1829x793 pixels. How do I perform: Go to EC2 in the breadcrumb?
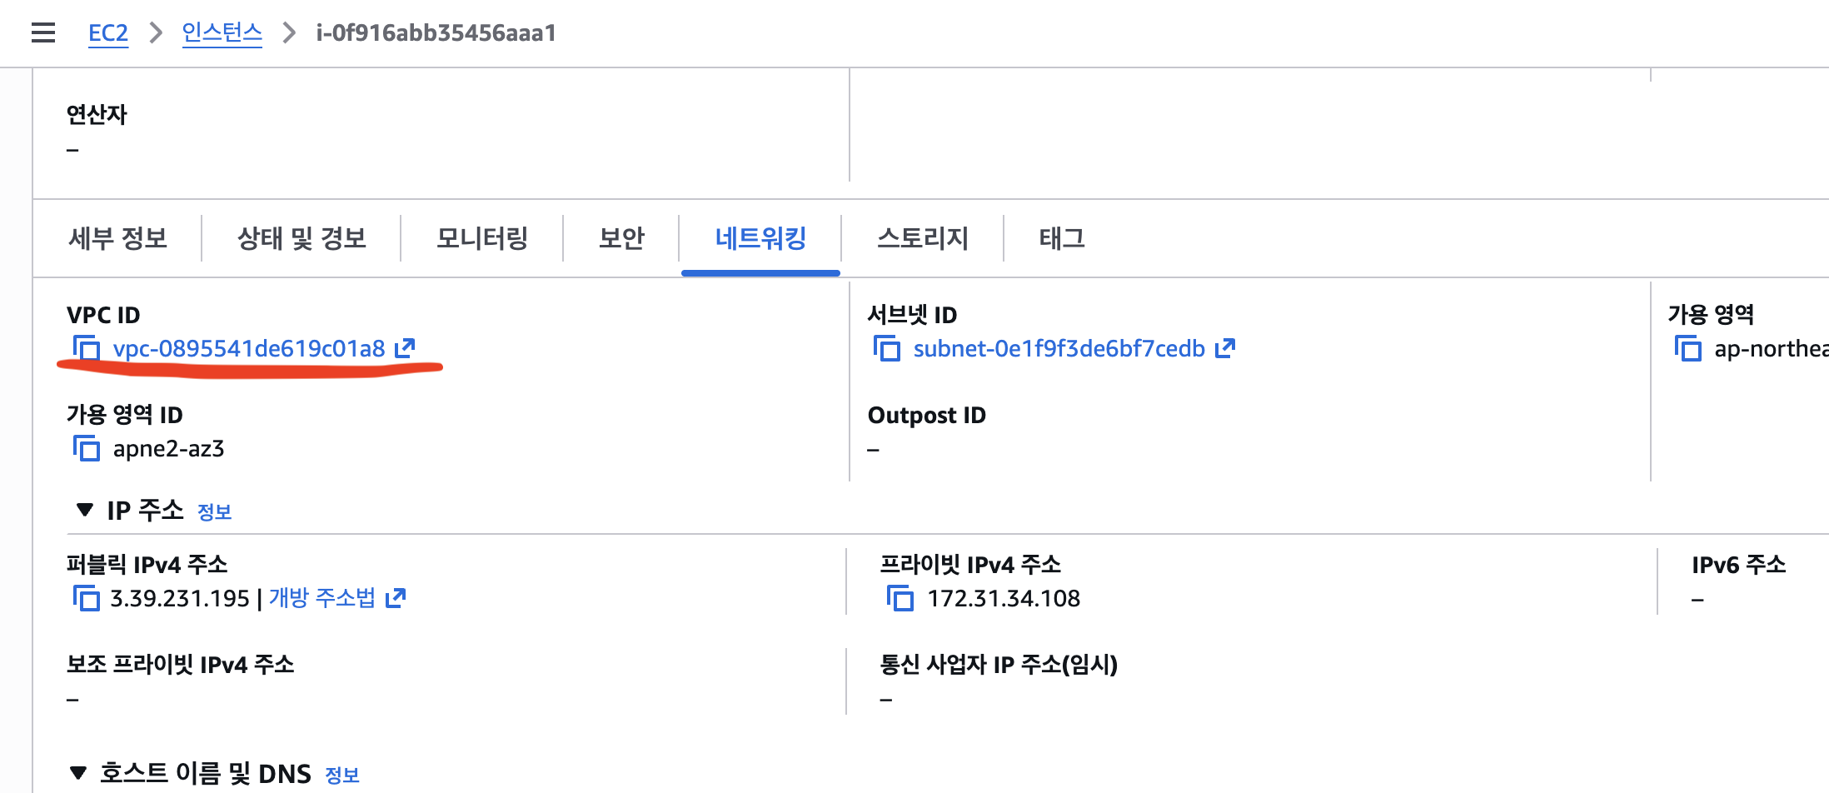point(108,33)
